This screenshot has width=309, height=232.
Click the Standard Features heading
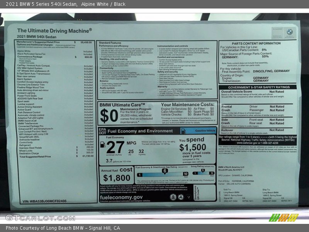coord(110,43)
